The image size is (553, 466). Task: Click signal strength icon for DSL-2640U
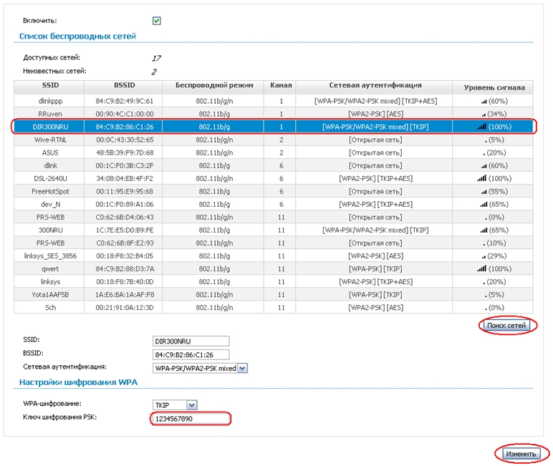tap(481, 178)
